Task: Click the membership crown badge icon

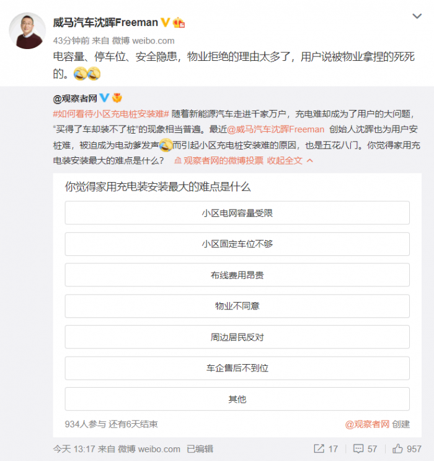Action: pyautogui.click(x=179, y=22)
